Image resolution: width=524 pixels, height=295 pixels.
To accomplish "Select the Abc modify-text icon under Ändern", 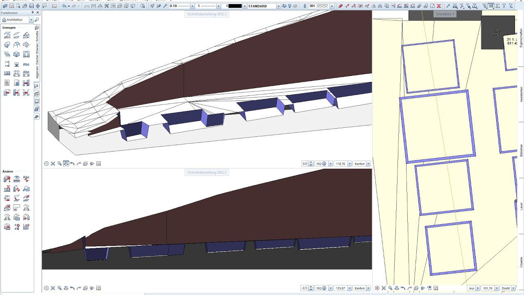I will 26,179.
